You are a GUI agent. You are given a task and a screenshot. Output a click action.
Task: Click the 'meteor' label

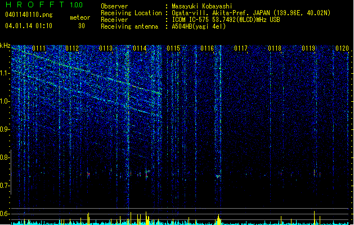80,17
